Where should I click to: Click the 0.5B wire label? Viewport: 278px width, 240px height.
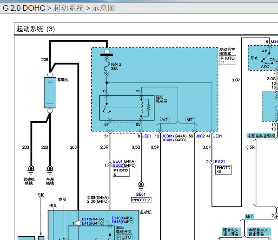(136, 147)
